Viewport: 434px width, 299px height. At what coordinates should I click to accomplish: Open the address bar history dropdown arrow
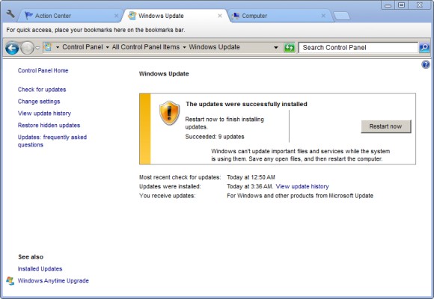(275, 48)
